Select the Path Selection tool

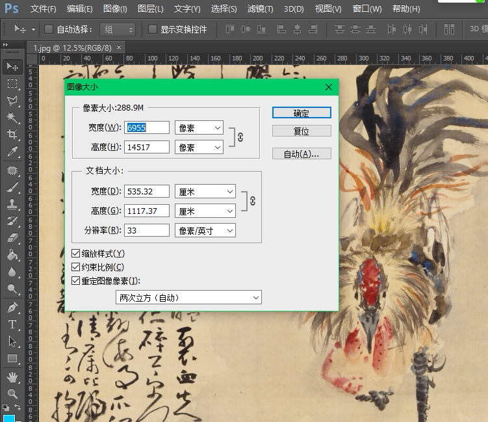click(x=12, y=341)
